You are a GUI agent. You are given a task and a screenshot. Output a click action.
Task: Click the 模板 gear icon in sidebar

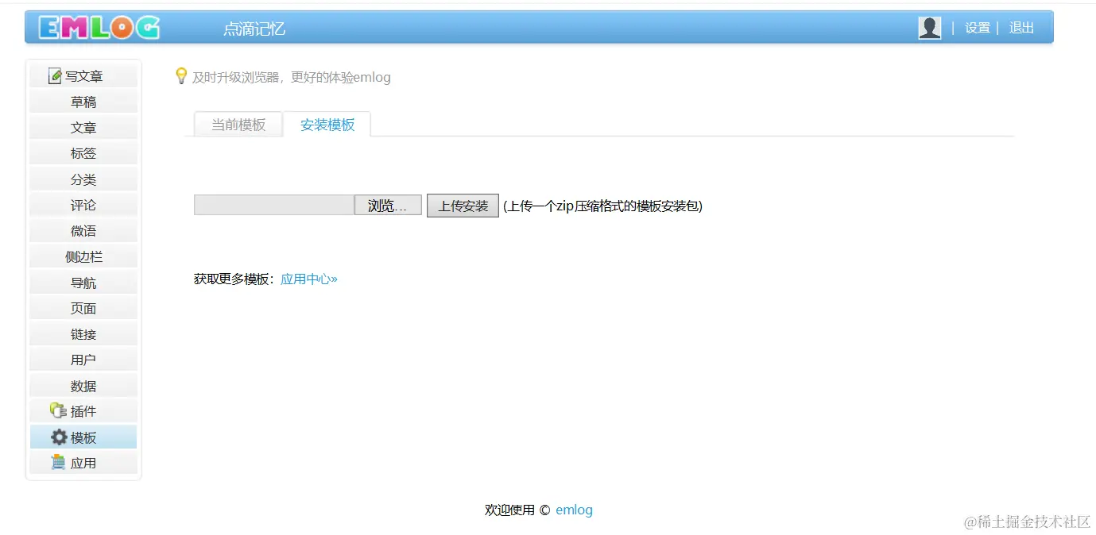(x=58, y=437)
